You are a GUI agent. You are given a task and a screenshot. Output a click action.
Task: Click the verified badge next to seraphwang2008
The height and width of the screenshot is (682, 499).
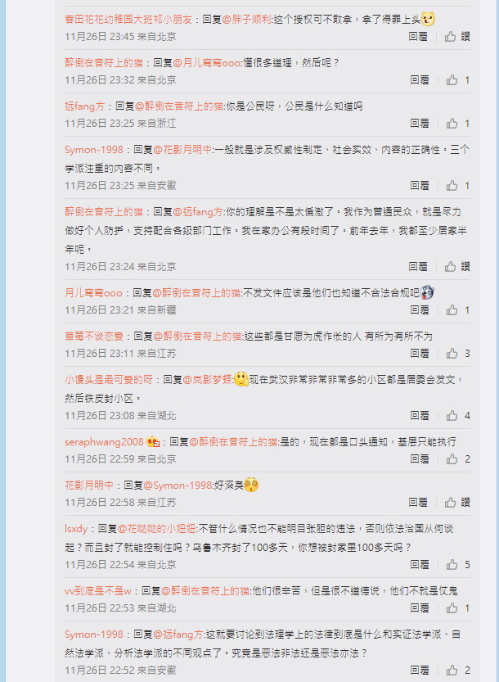click(153, 442)
